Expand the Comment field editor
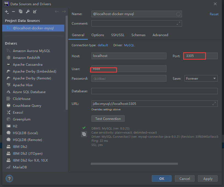 (178, 23)
